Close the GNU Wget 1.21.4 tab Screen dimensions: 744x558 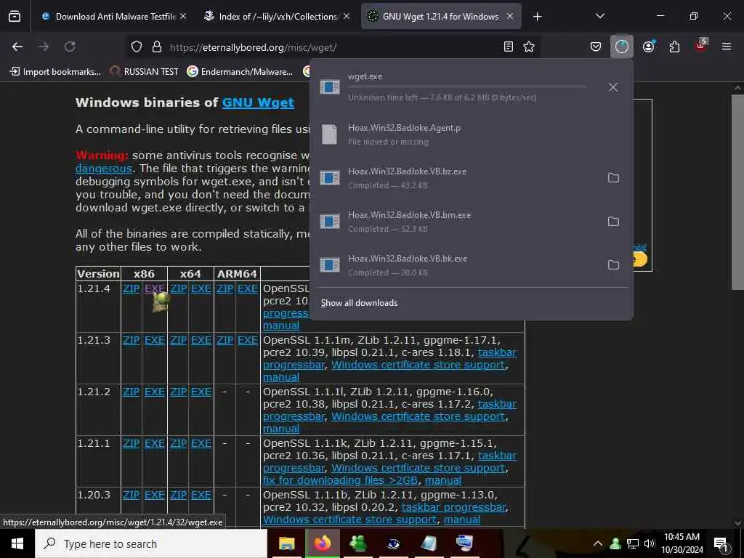pos(509,16)
